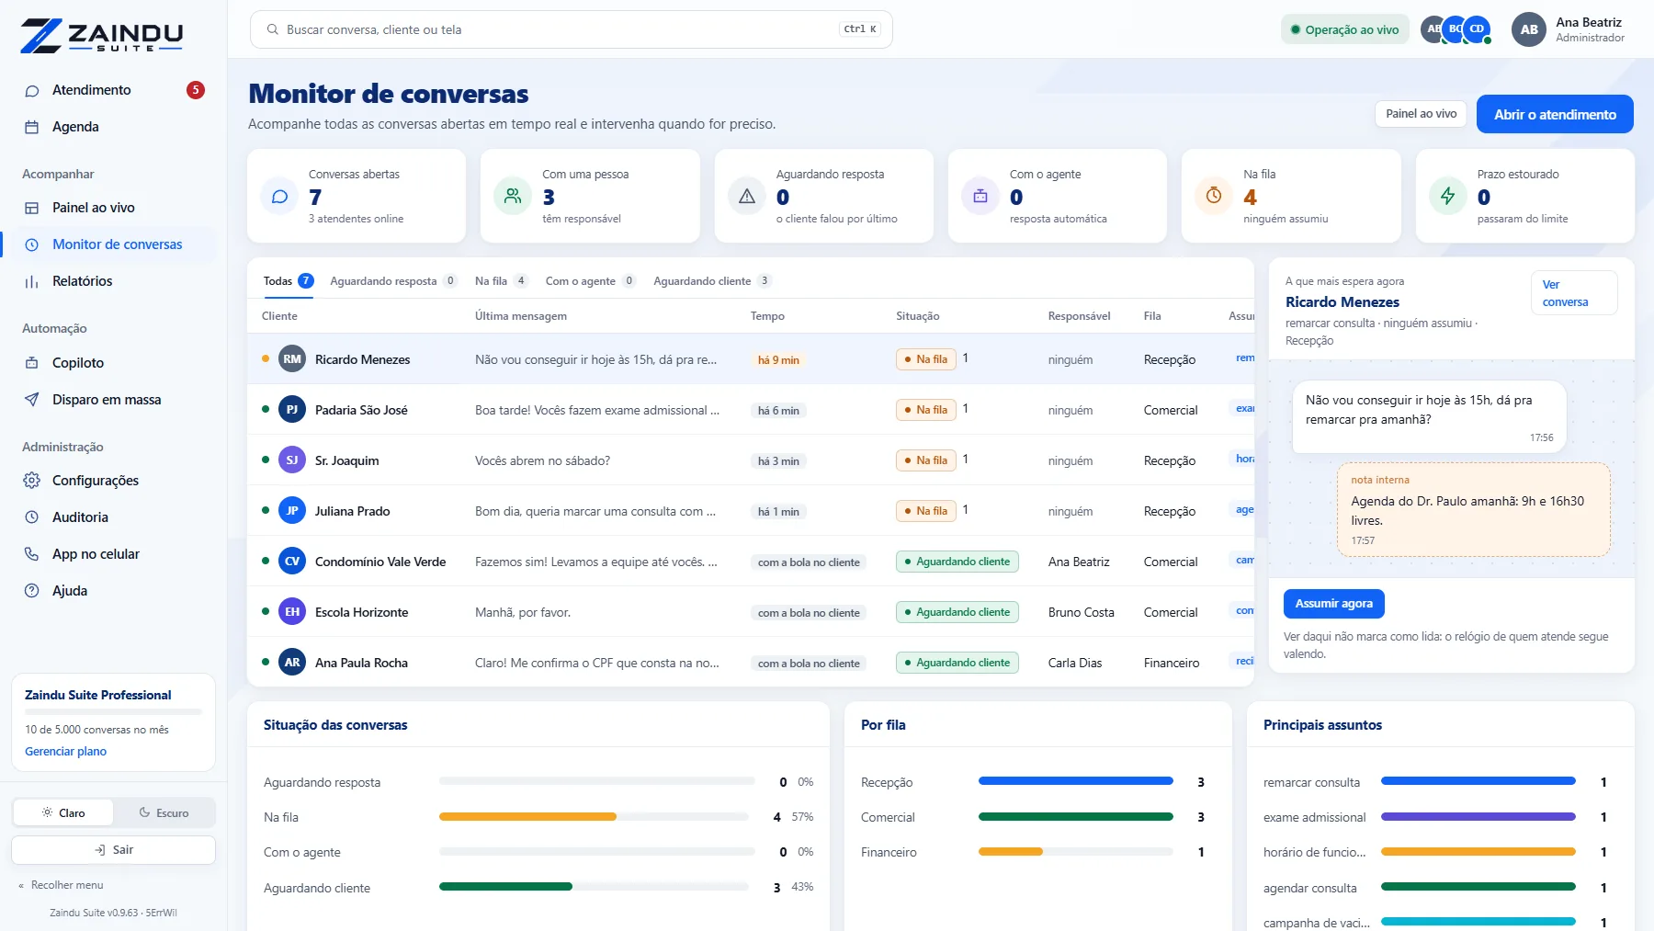Open Ricardo Menezes conversation row

pos(751,359)
